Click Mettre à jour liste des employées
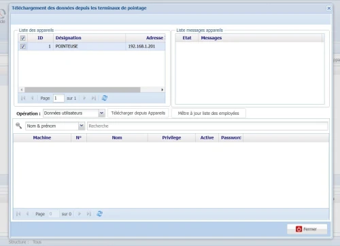The height and width of the screenshot is (246, 340). coord(209,113)
